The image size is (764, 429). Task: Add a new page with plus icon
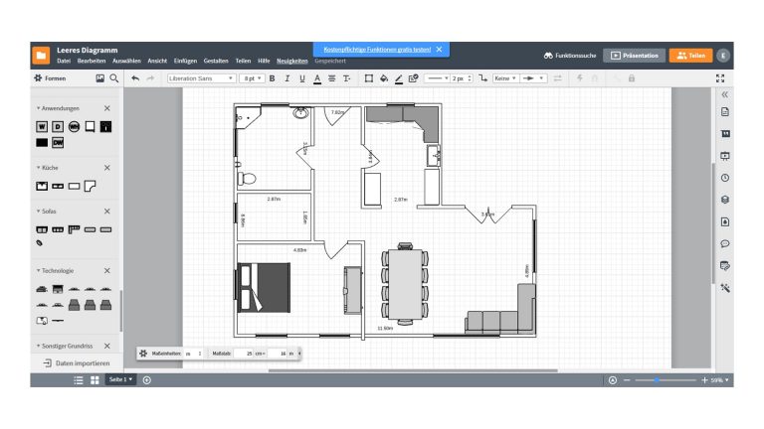[x=147, y=380]
